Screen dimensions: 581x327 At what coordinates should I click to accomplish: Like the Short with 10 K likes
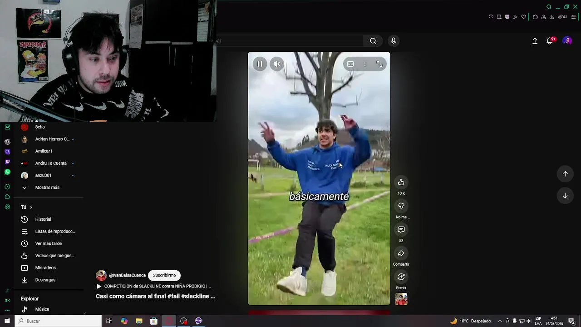(401, 182)
